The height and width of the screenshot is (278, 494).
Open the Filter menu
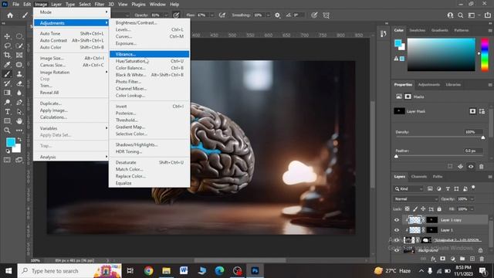(100, 5)
